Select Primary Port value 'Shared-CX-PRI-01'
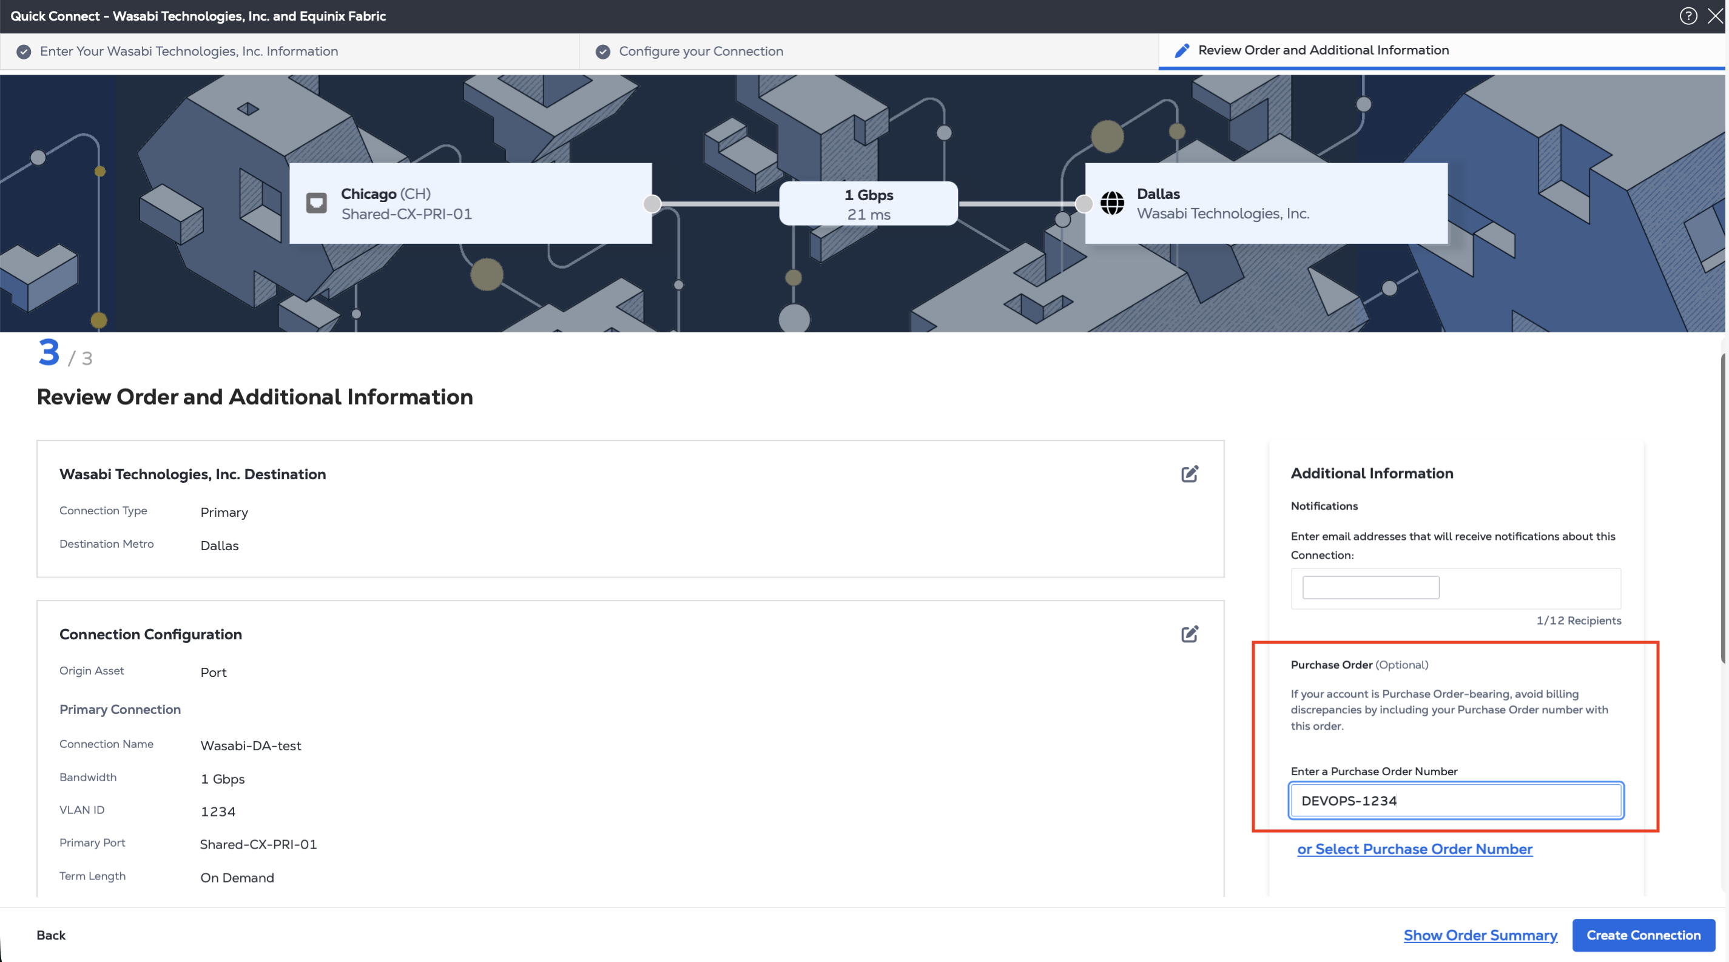The image size is (1729, 962). click(x=258, y=844)
